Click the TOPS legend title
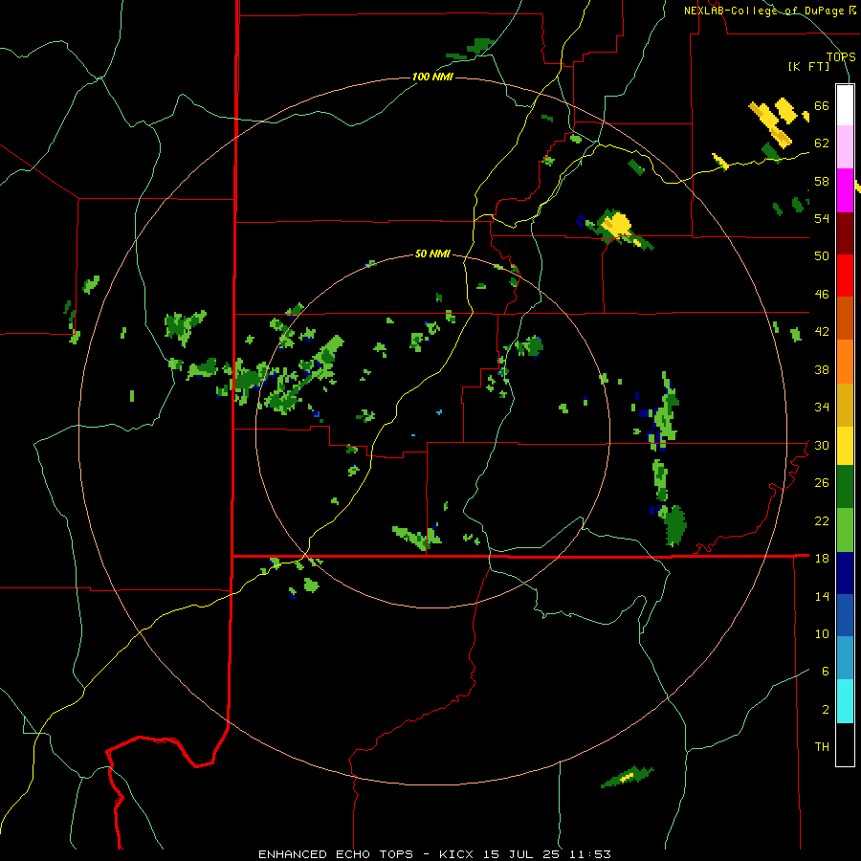Screen dimensions: 861x861 tap(841, 56)
